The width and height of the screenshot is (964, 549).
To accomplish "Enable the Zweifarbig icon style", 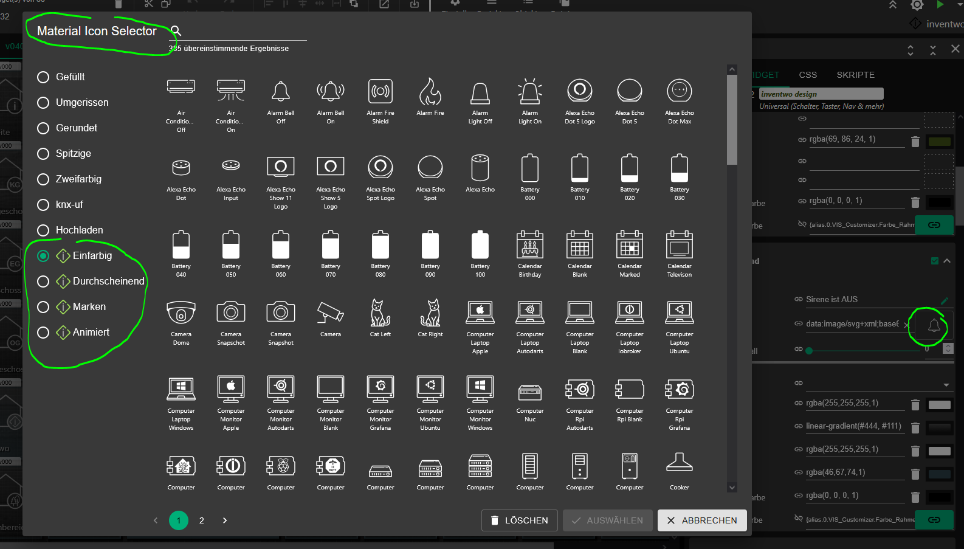I will tap(43, 179).
